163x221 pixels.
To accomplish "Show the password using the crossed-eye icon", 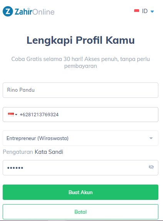I will coord(151,167).
